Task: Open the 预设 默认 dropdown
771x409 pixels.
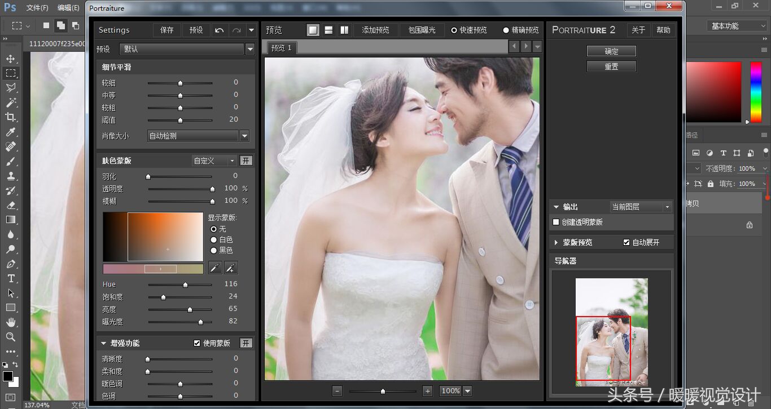Action: (250, 50)
